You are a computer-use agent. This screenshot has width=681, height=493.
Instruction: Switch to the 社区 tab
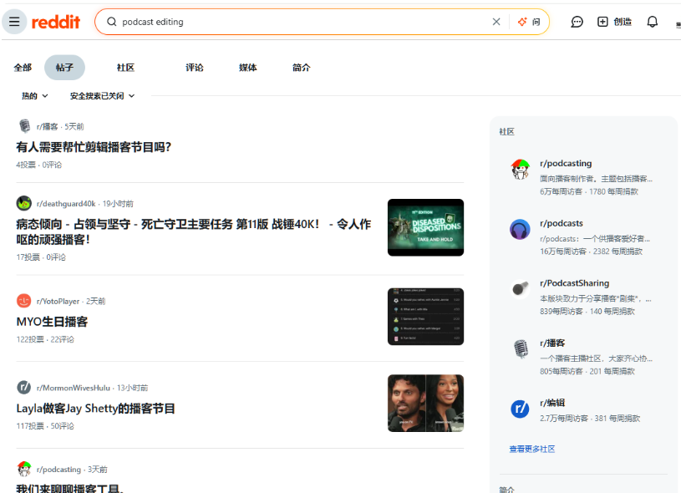[125, 68]
